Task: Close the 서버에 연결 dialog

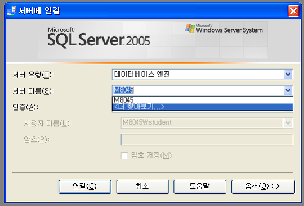Action: tap(293, 11)
